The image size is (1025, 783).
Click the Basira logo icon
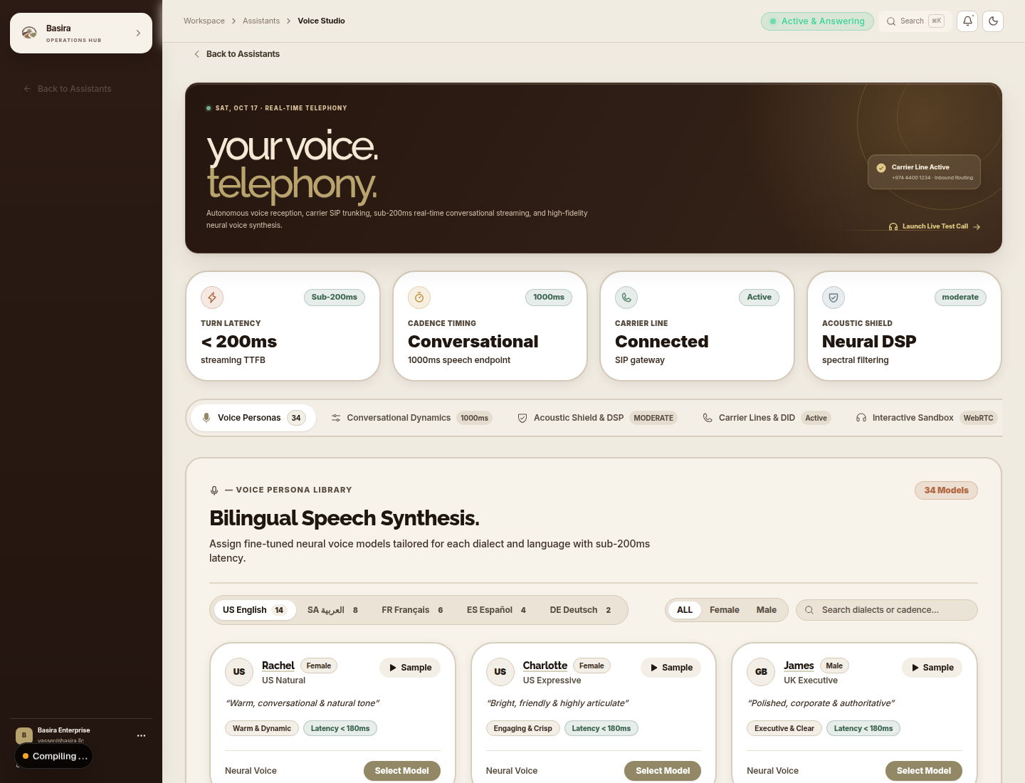(29, 33)
